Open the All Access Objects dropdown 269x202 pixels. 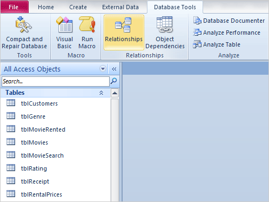(103, 69)
